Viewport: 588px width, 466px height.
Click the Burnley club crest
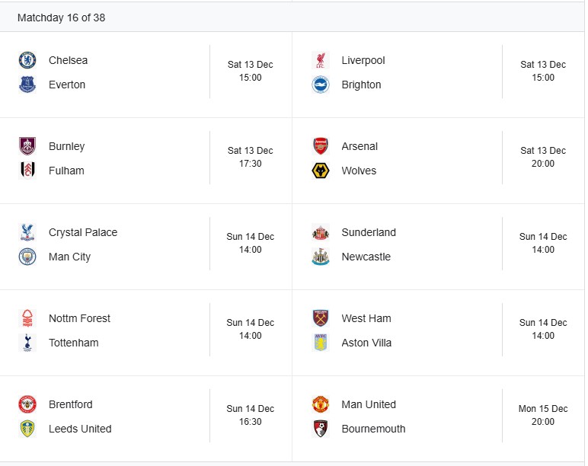point(27,146)
